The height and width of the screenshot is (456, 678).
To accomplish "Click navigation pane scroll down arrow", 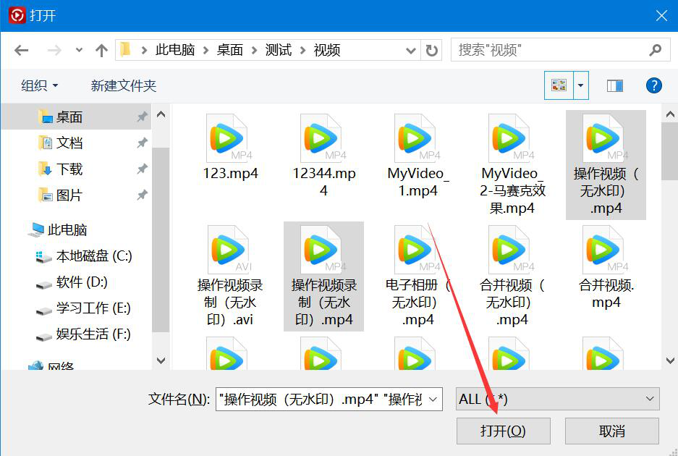I will 161,360.
